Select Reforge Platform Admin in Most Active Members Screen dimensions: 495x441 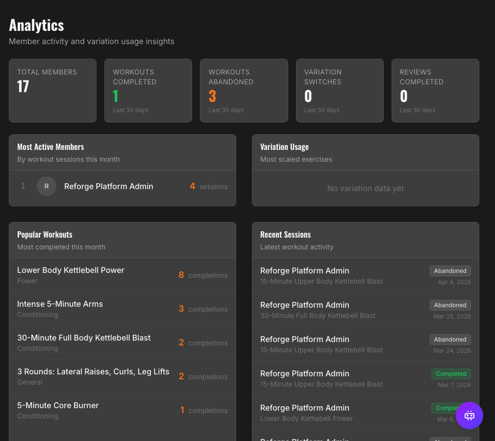pos(123,186)
